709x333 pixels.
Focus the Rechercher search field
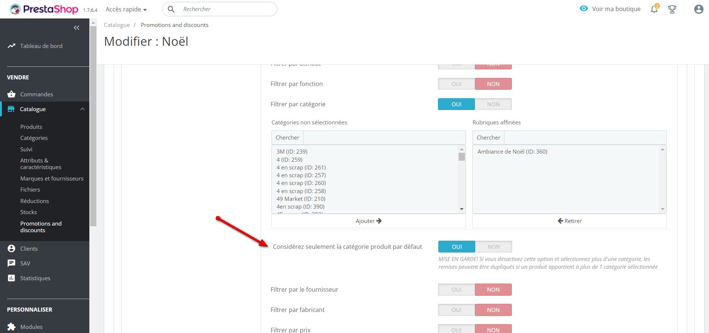[x=225, y=9]
